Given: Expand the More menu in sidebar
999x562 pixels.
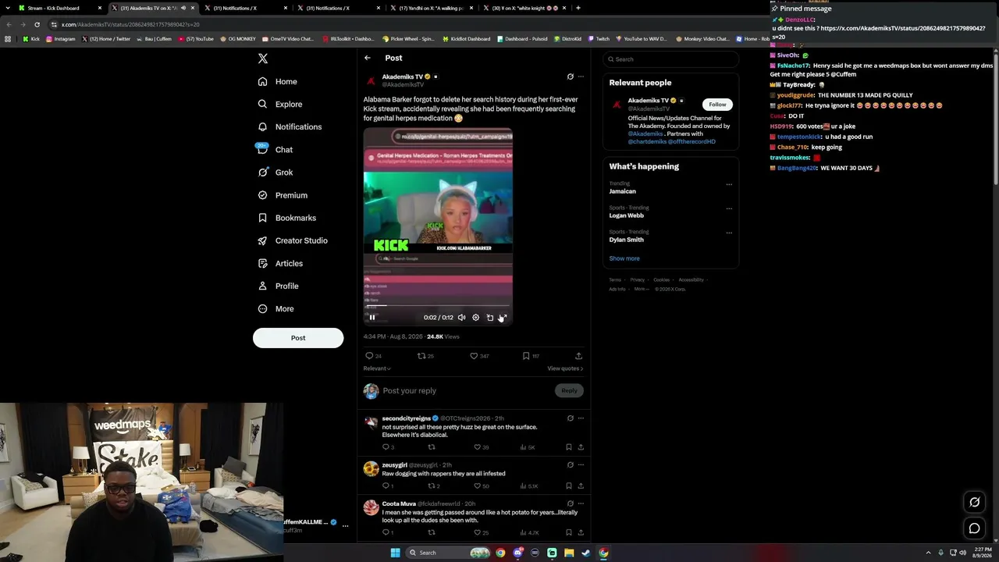Looking at the screenshot, I should click(276, 308).
